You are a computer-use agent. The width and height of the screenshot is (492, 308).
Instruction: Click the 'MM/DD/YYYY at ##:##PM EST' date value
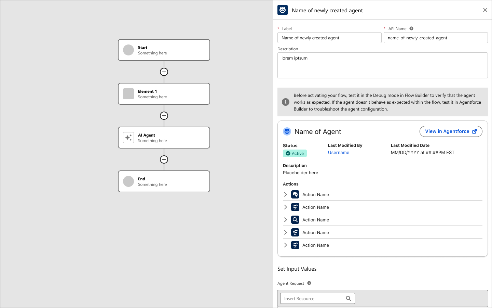(x=423, y=153)
